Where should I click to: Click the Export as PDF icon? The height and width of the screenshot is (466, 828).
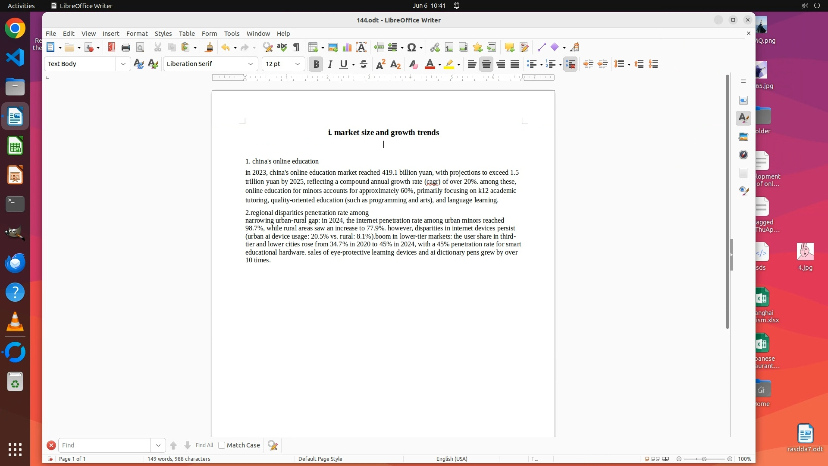pos(112,47)
